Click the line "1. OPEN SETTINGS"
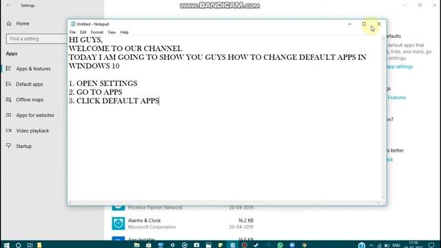 103,83
